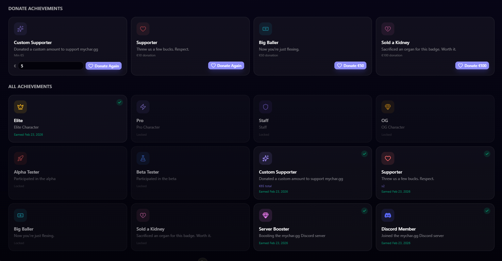Select the Custom Supporter sparkle icon
Image resolution: width=502 pixels, height=261 pixels.
pos(265,158)
